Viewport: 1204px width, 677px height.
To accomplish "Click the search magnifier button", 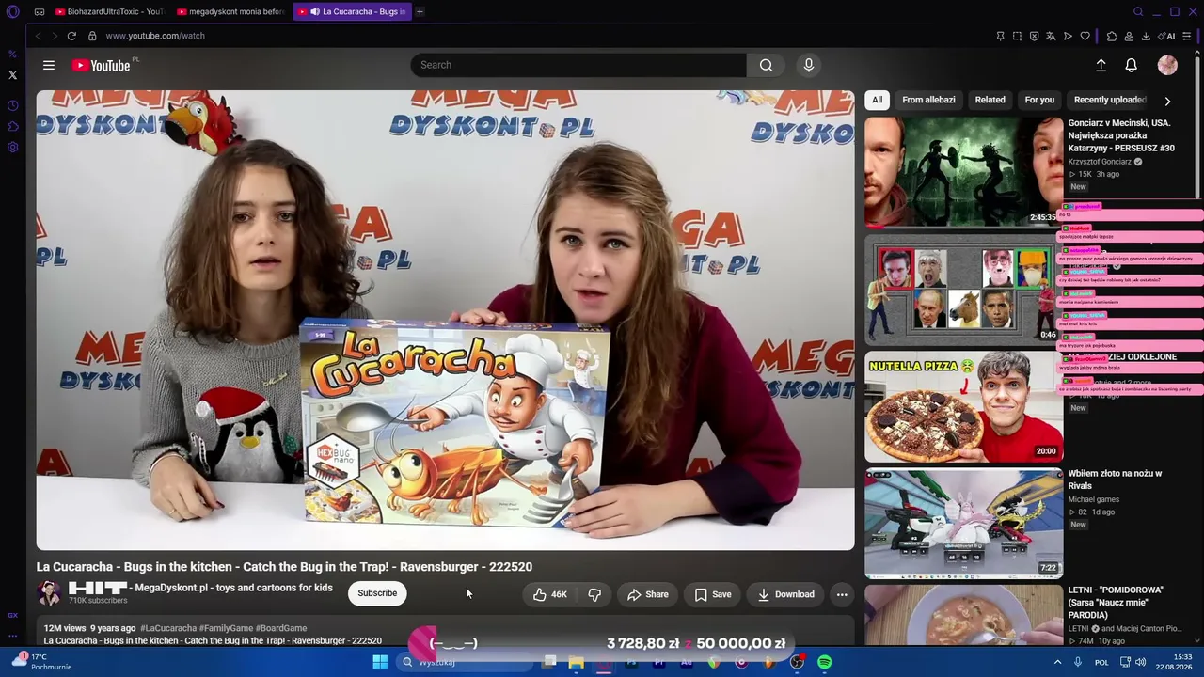I will click(767, 65).
